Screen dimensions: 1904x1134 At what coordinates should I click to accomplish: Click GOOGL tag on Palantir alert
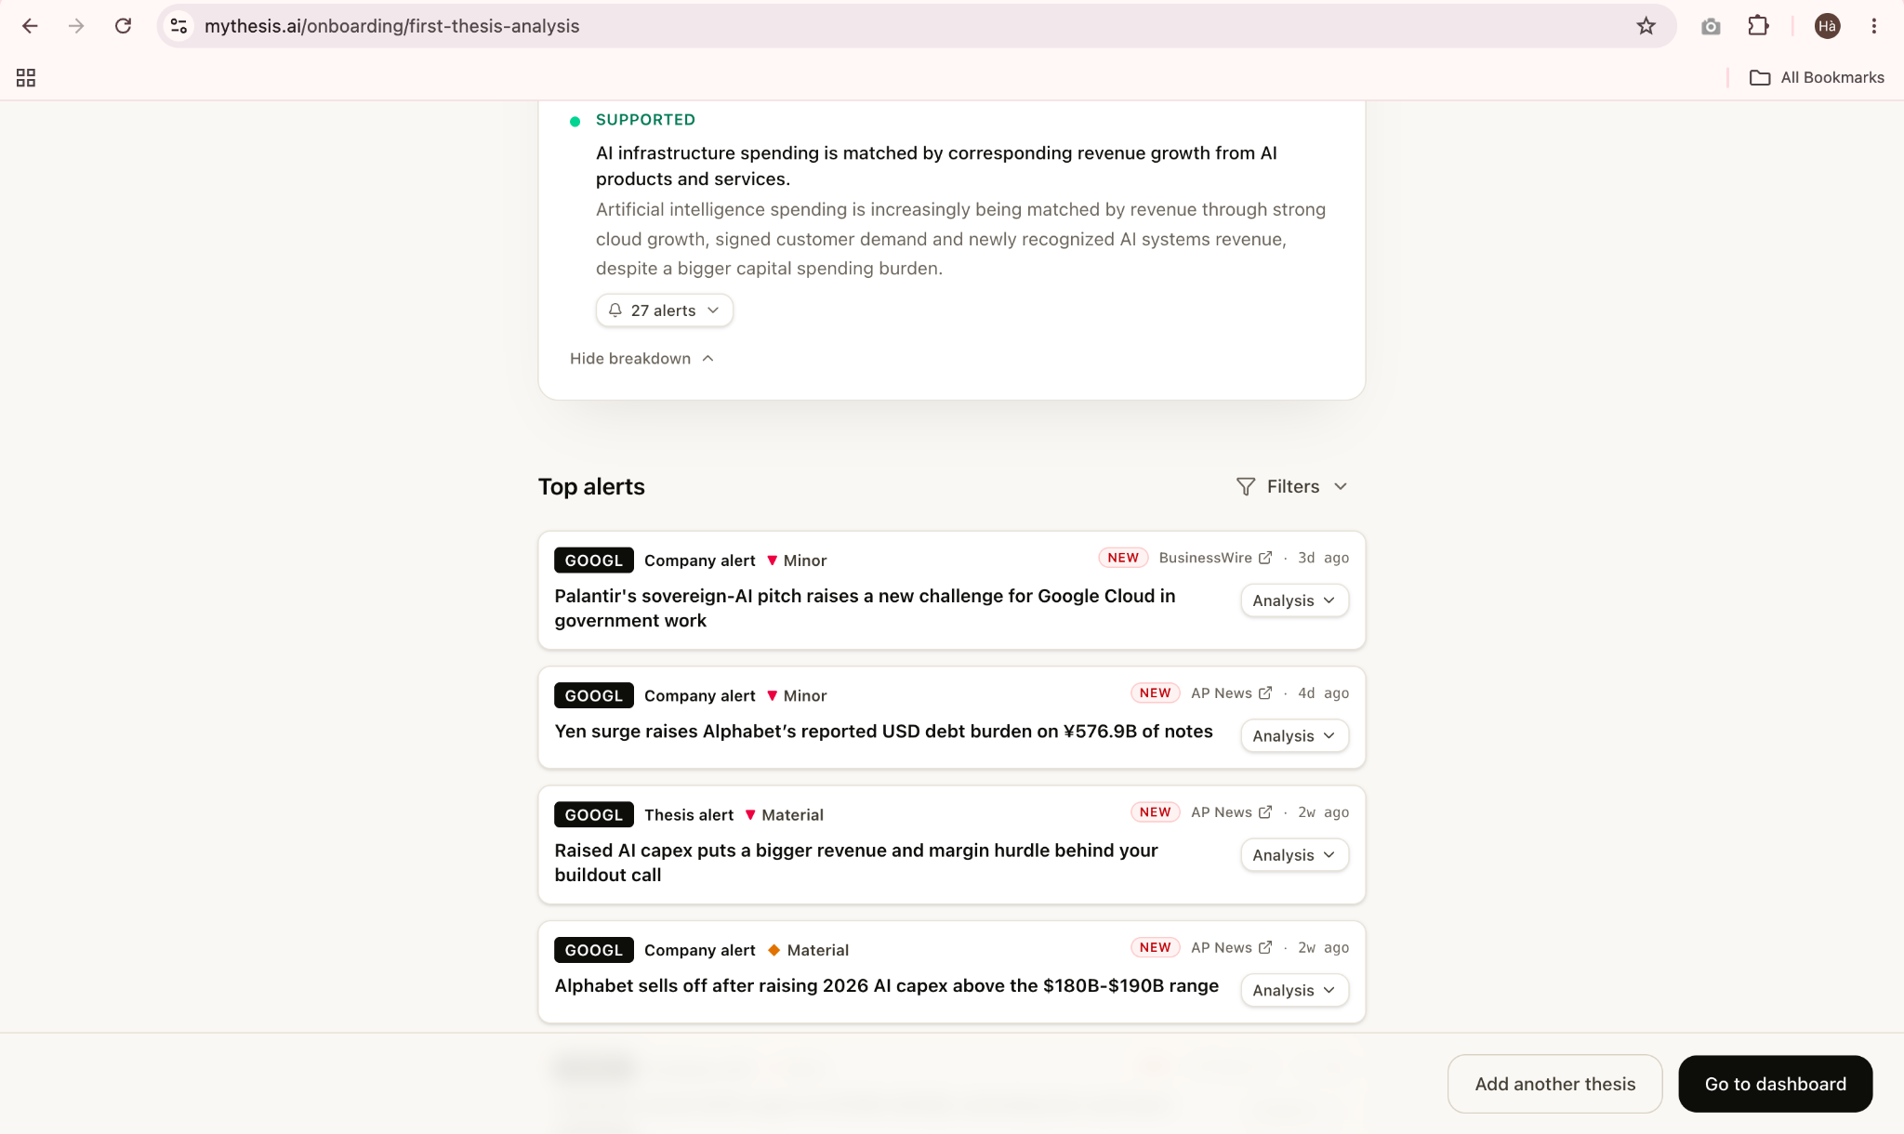point(594,560)
